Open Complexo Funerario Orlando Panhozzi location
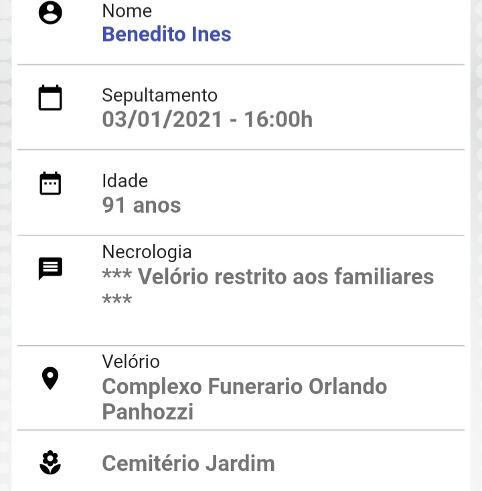 point(244,399)
